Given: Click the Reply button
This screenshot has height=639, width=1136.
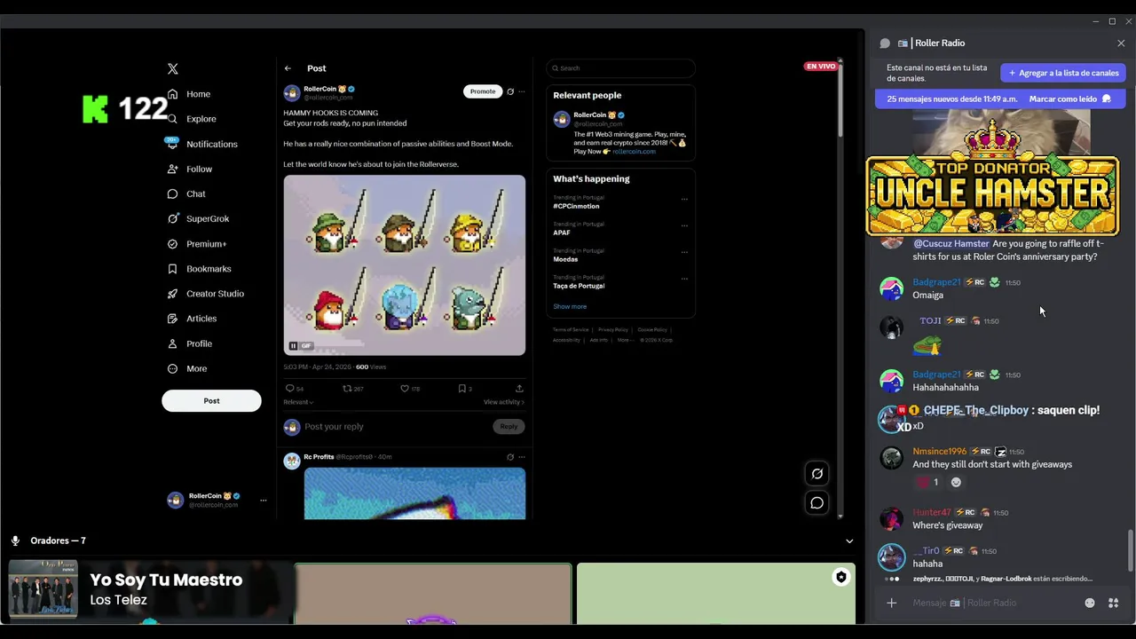Looking at the screenshot, I should pos(509,427).
